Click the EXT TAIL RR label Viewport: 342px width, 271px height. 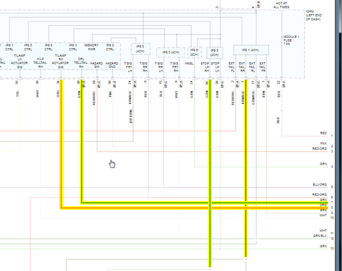242,67
